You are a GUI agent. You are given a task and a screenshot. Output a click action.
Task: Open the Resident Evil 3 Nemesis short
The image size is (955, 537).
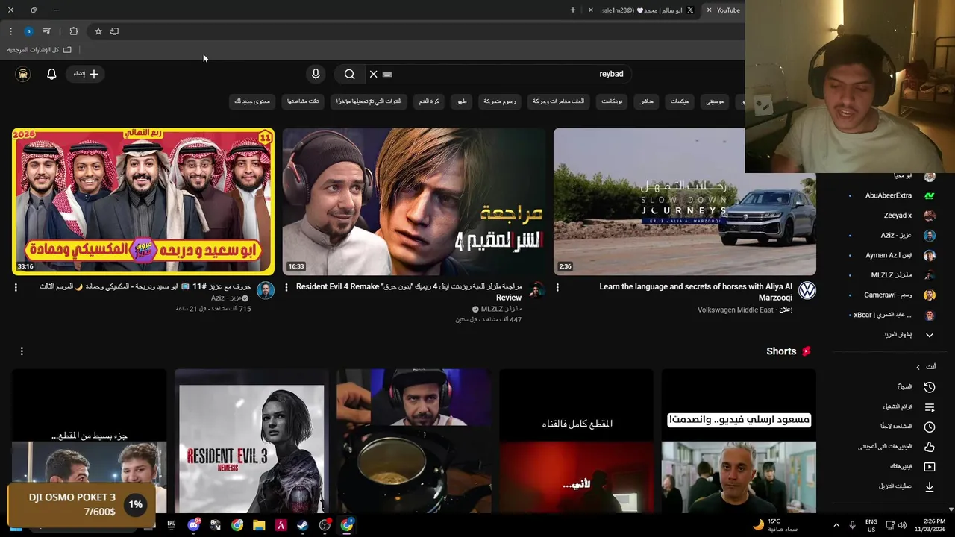coord(251,440)
